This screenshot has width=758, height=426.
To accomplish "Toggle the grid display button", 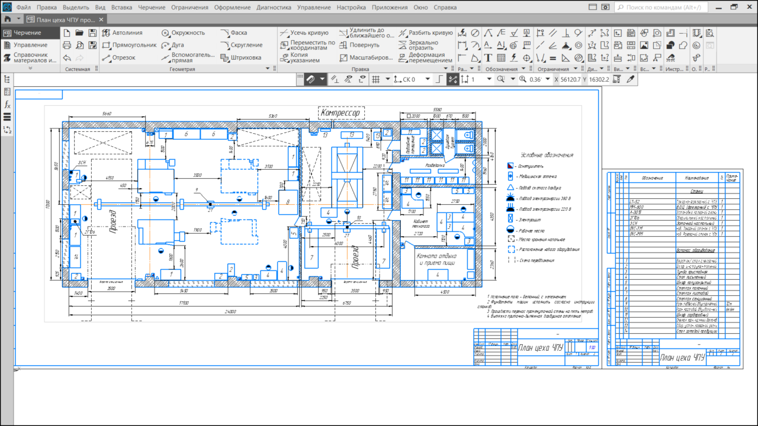I will (x=375, y=79).
